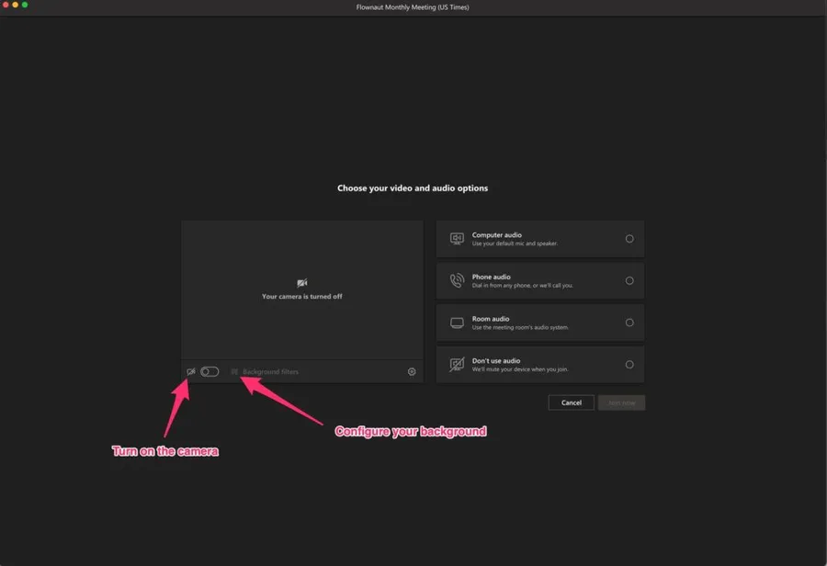This screenshot has height=566, width=827.
Task: Choose the Room audio radio button
Action: click(x=629, y=323)
